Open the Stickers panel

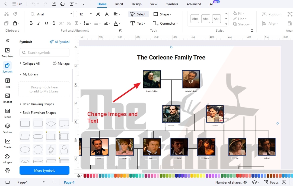coord(7,128)
